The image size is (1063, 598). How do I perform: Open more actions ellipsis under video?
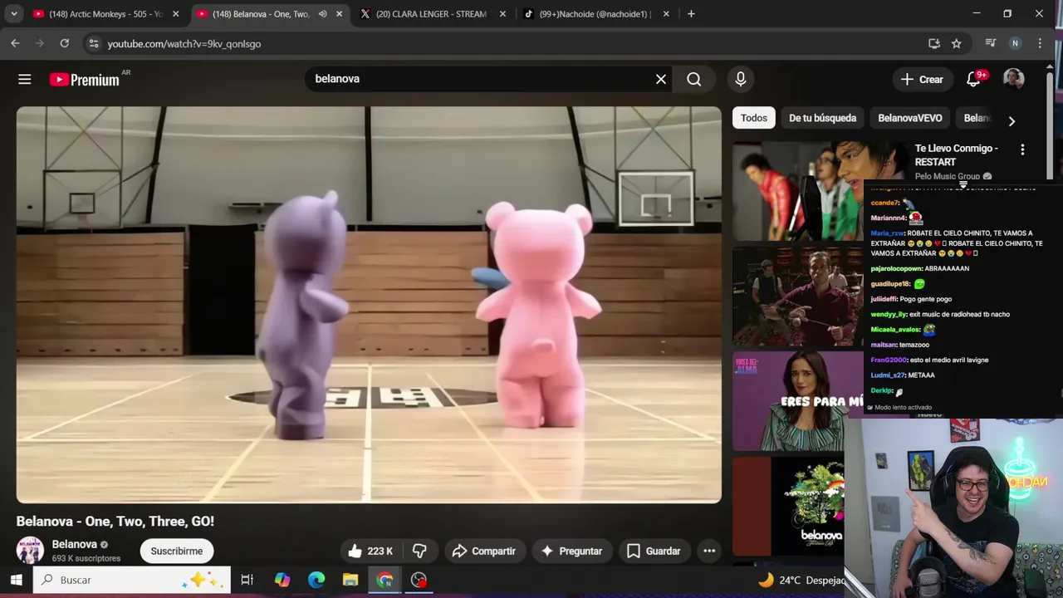pyautogui.click(x=709, y=551)
